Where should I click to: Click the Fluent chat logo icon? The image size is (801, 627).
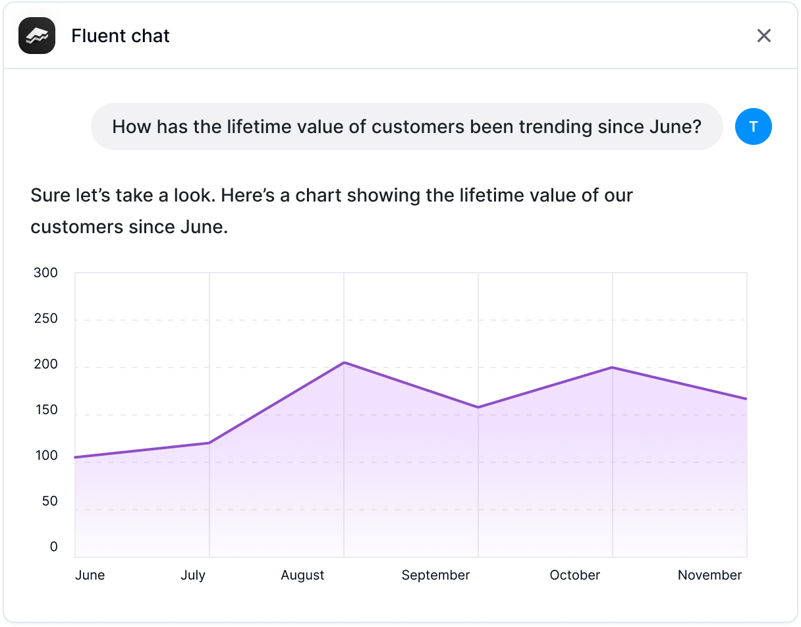pyautogui.click(x=37, y=36)
